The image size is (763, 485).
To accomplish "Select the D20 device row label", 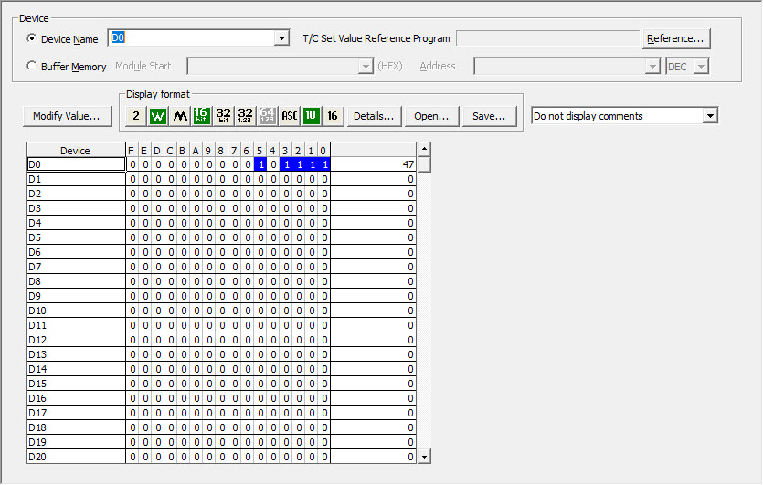I will (x=77, y=457).
